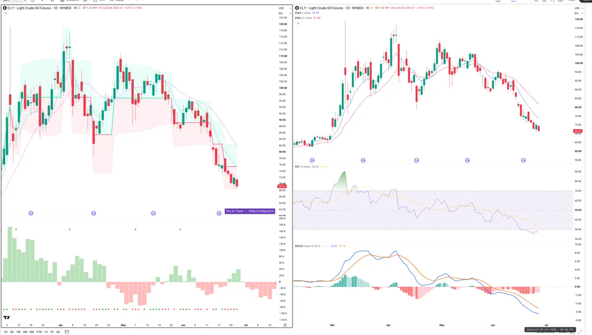Select the 6M time range
The width and height of the screenshot is (592, 335).
coord(31,332)
